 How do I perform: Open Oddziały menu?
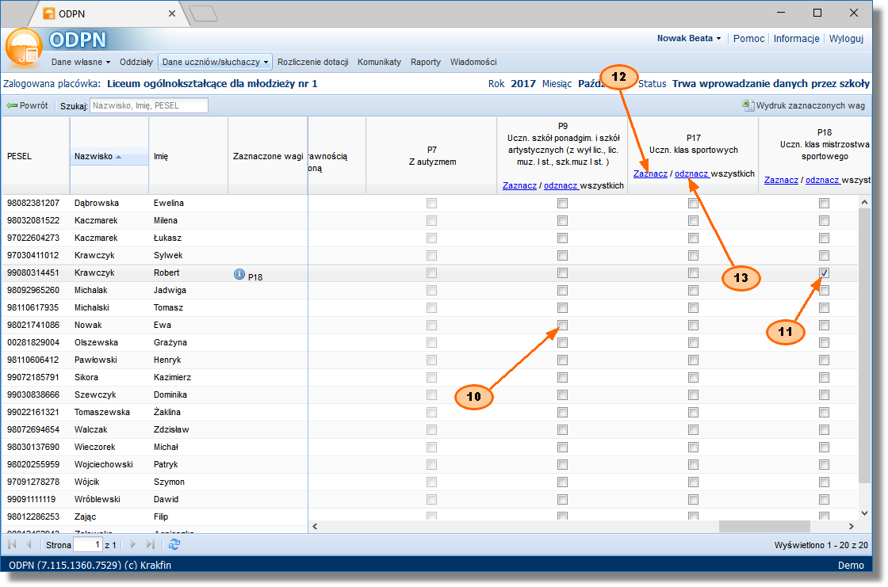click(x=136, y=62)
